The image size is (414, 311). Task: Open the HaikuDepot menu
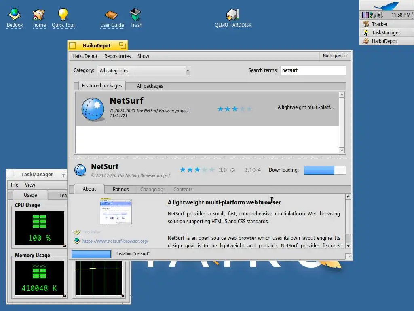pos(85,56)
